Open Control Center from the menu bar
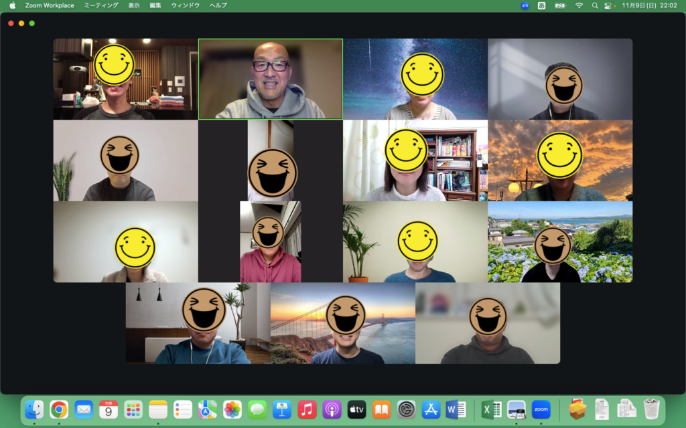Image resolution: width=686 pixels, height=428 pixels. pyautogui.click(x=609, y=5)
